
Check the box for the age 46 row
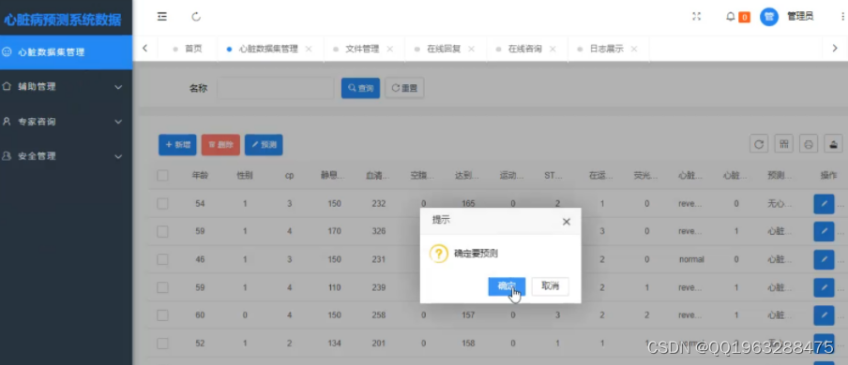point(162,259)
